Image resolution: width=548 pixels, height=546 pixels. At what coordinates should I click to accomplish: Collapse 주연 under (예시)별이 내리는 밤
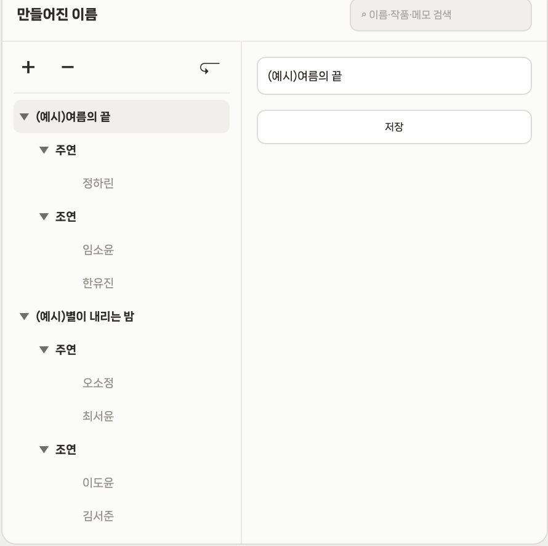pyautogui.click(x=44, y=349)
